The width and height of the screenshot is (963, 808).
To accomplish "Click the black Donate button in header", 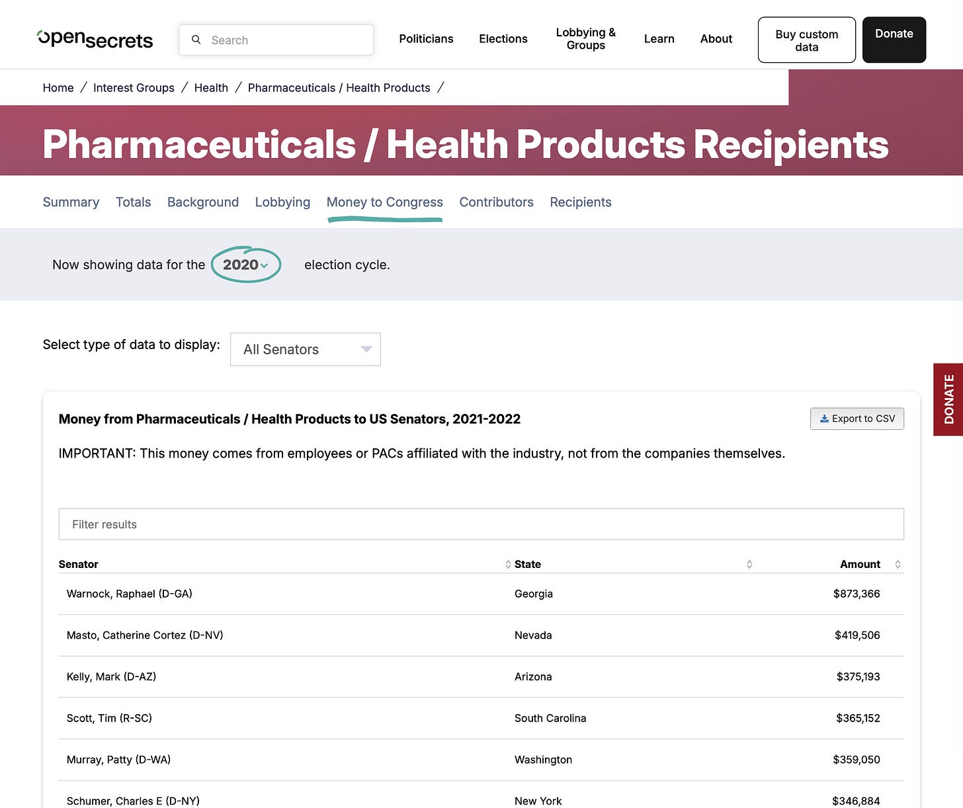I will pos(894,40).
